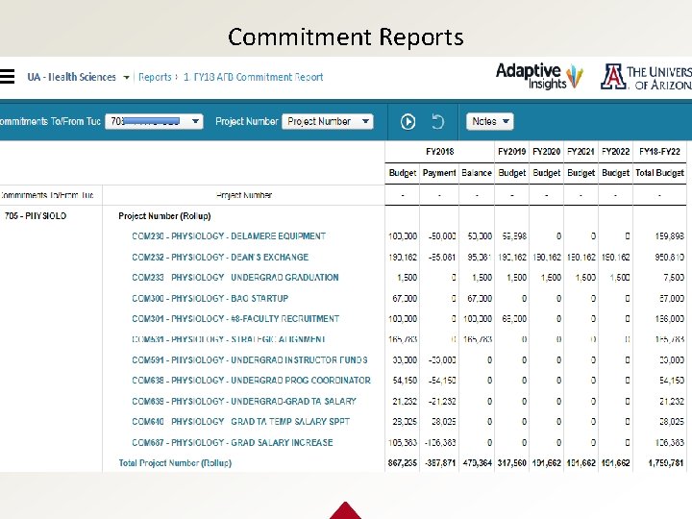Viewport: 692px width, 519px height.
Task: Open COM233 Undergrad Graduation project
Action: (x=235, y=277)
